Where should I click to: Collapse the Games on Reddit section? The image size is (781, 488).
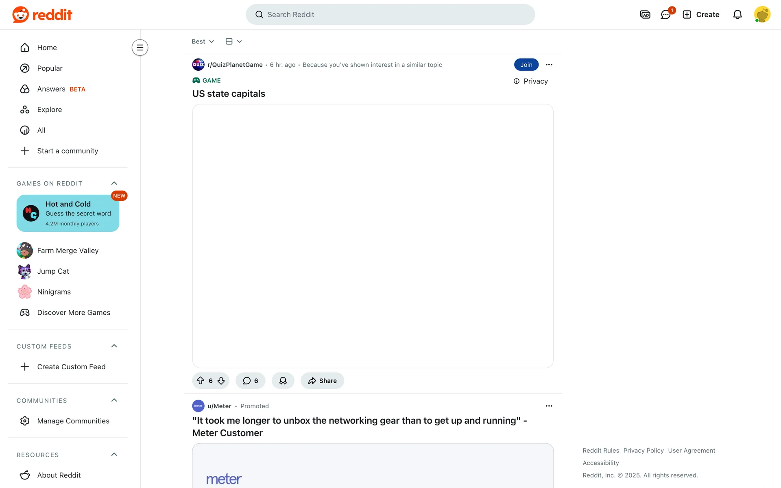[114, 183]
